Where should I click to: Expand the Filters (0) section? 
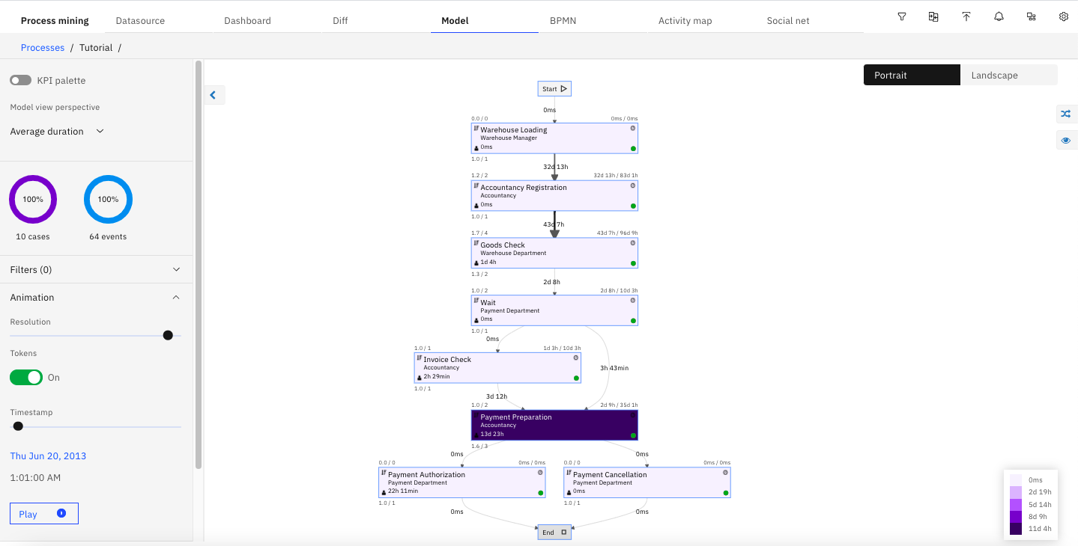(176, 269)
